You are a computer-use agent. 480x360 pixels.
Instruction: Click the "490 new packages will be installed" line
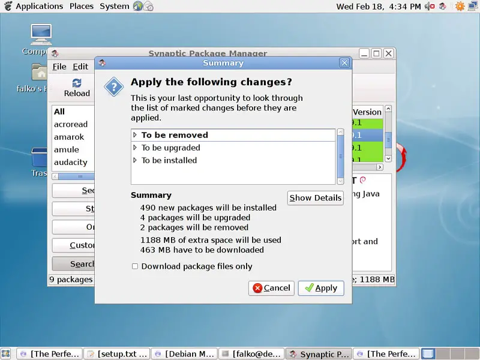click(208, 208)
